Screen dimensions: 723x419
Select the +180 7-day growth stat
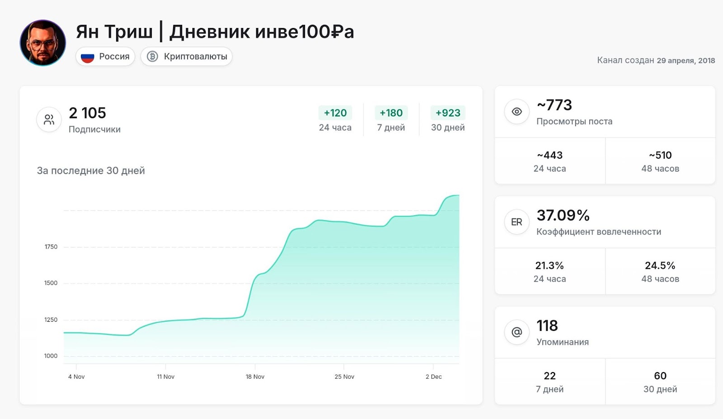[391, 113]
